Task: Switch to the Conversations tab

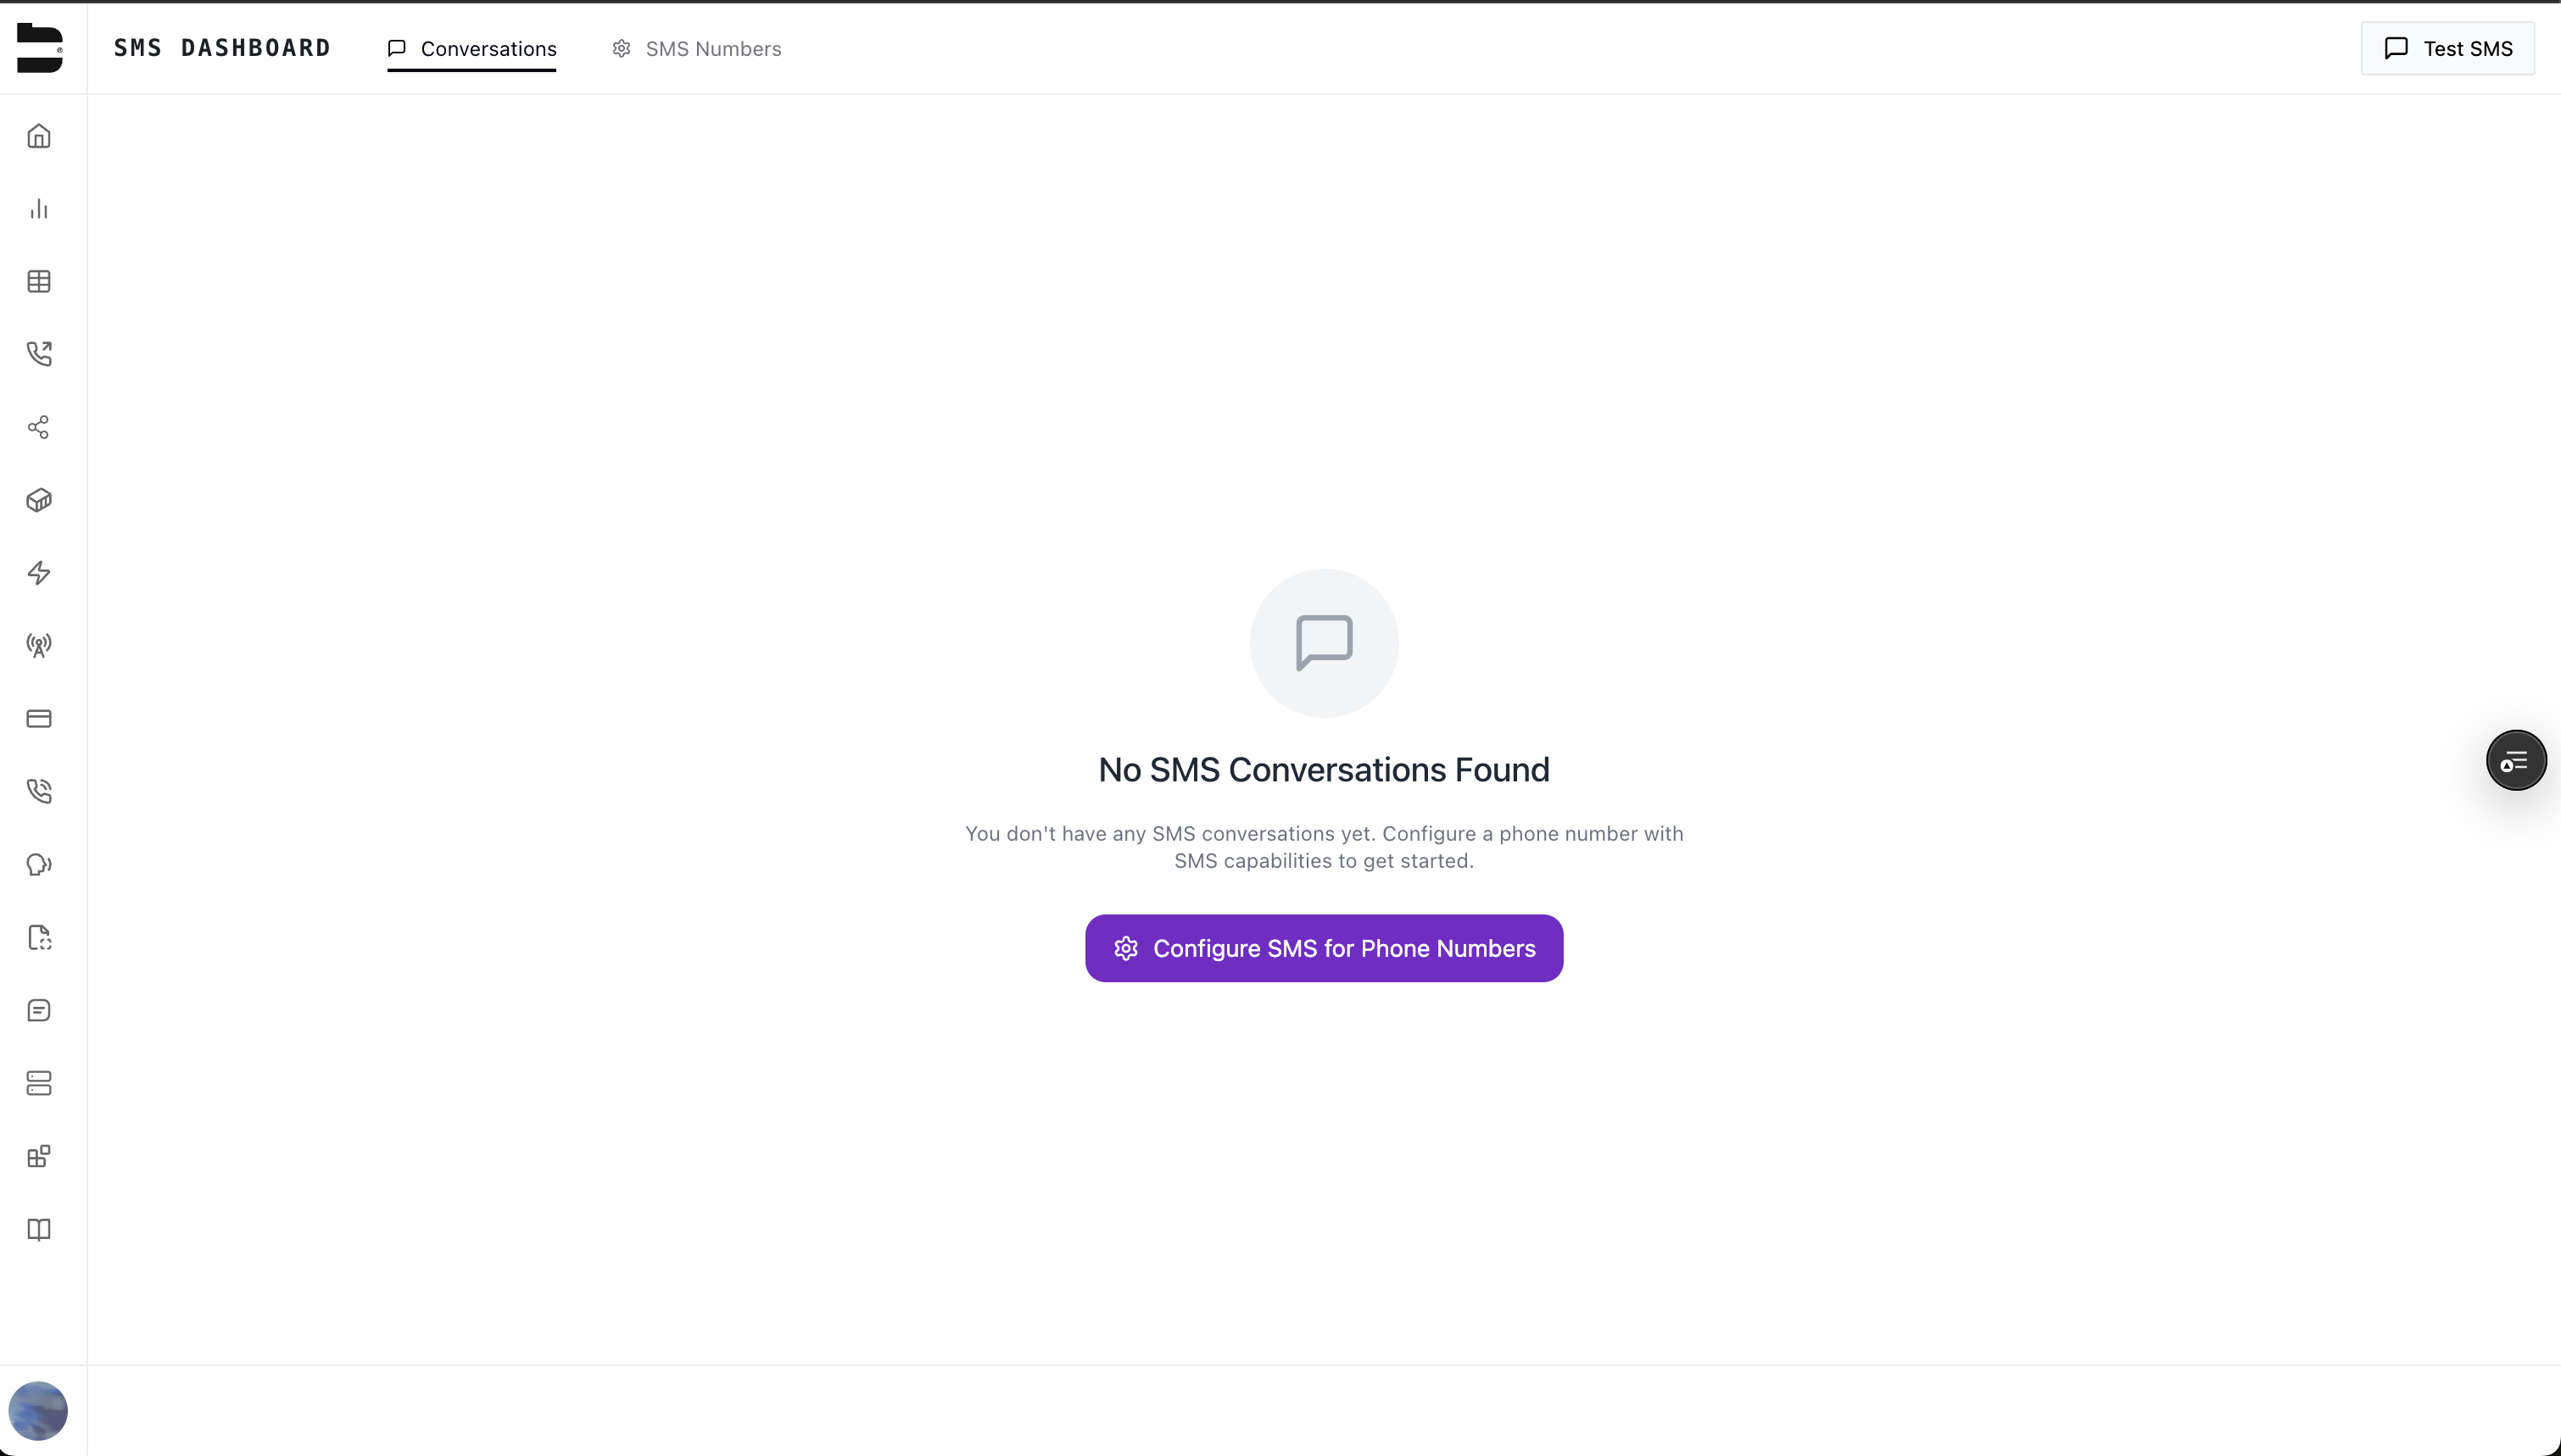Action: click(x=471, y=49)
